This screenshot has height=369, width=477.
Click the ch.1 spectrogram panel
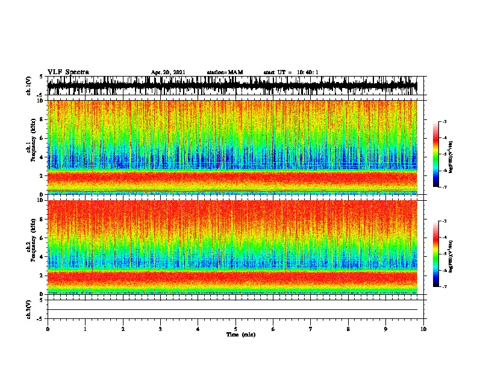[232, 147]
